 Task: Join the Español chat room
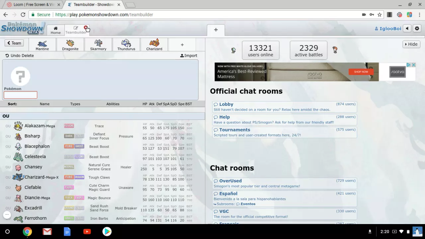coord(285,199)
